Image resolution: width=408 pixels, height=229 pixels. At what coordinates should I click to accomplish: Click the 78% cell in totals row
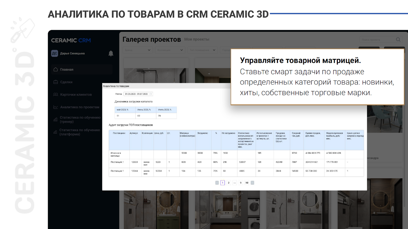point(215,153)
